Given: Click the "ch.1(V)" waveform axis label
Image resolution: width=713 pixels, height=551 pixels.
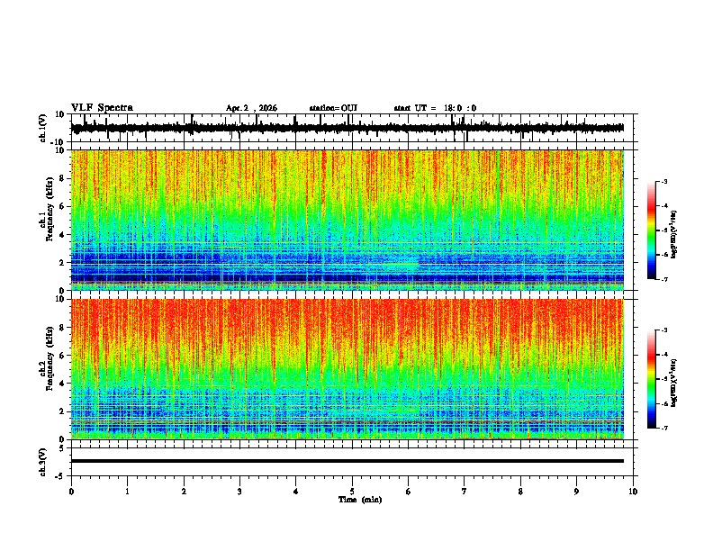Looking at the screenshot, I should coord(43,128).
